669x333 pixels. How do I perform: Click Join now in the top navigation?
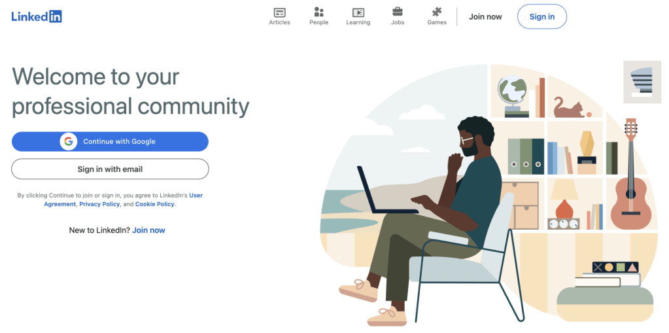coord(485,16)
